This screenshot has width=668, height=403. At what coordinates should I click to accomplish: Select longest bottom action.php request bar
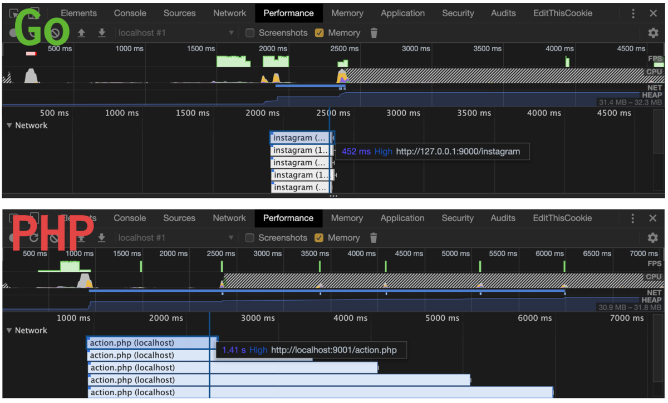(321, 392)
